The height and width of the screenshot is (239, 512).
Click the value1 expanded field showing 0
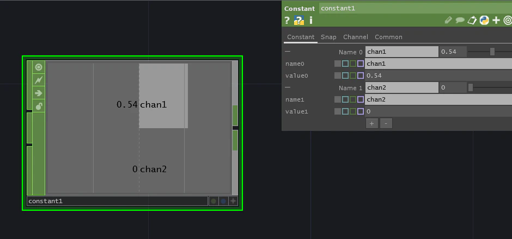click(x=438, y=111)
